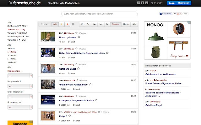The width and height of the screenshot is (201, 125).
Task: Select the Fr day tab
Action: 82,24
